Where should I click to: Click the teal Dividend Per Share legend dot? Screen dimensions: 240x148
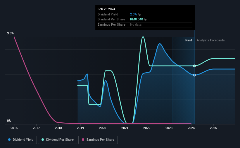click(43, 140)
